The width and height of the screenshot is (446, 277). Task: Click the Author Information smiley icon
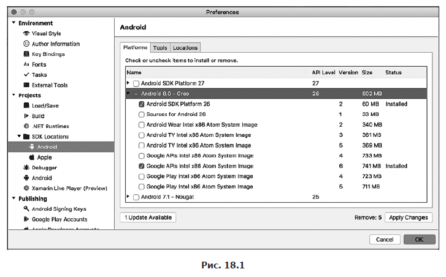click(x=26, y=44)
